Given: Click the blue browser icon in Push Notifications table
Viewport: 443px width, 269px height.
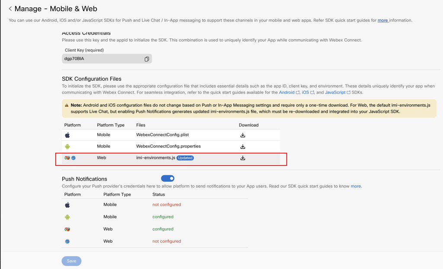Looking at the screenshot, I should pyautogui.click(x=67, y=241).
